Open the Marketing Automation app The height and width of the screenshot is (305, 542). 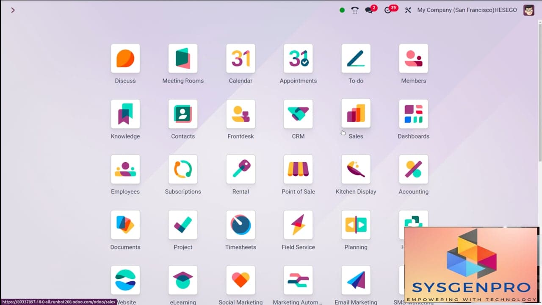coord(298,280)
